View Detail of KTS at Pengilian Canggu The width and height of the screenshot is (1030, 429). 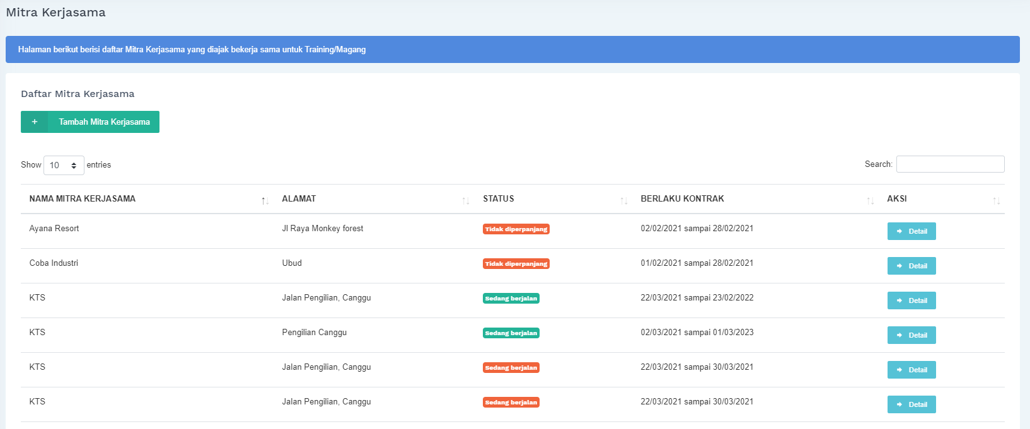[x=911, y=335]
